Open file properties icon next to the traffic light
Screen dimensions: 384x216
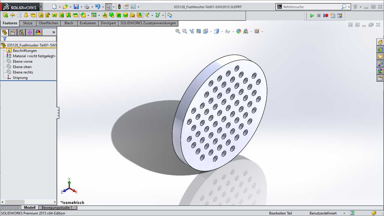(126, 7)
